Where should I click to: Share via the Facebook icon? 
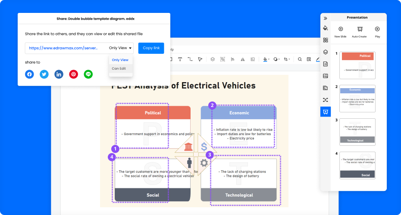click(x=29, y=74)
